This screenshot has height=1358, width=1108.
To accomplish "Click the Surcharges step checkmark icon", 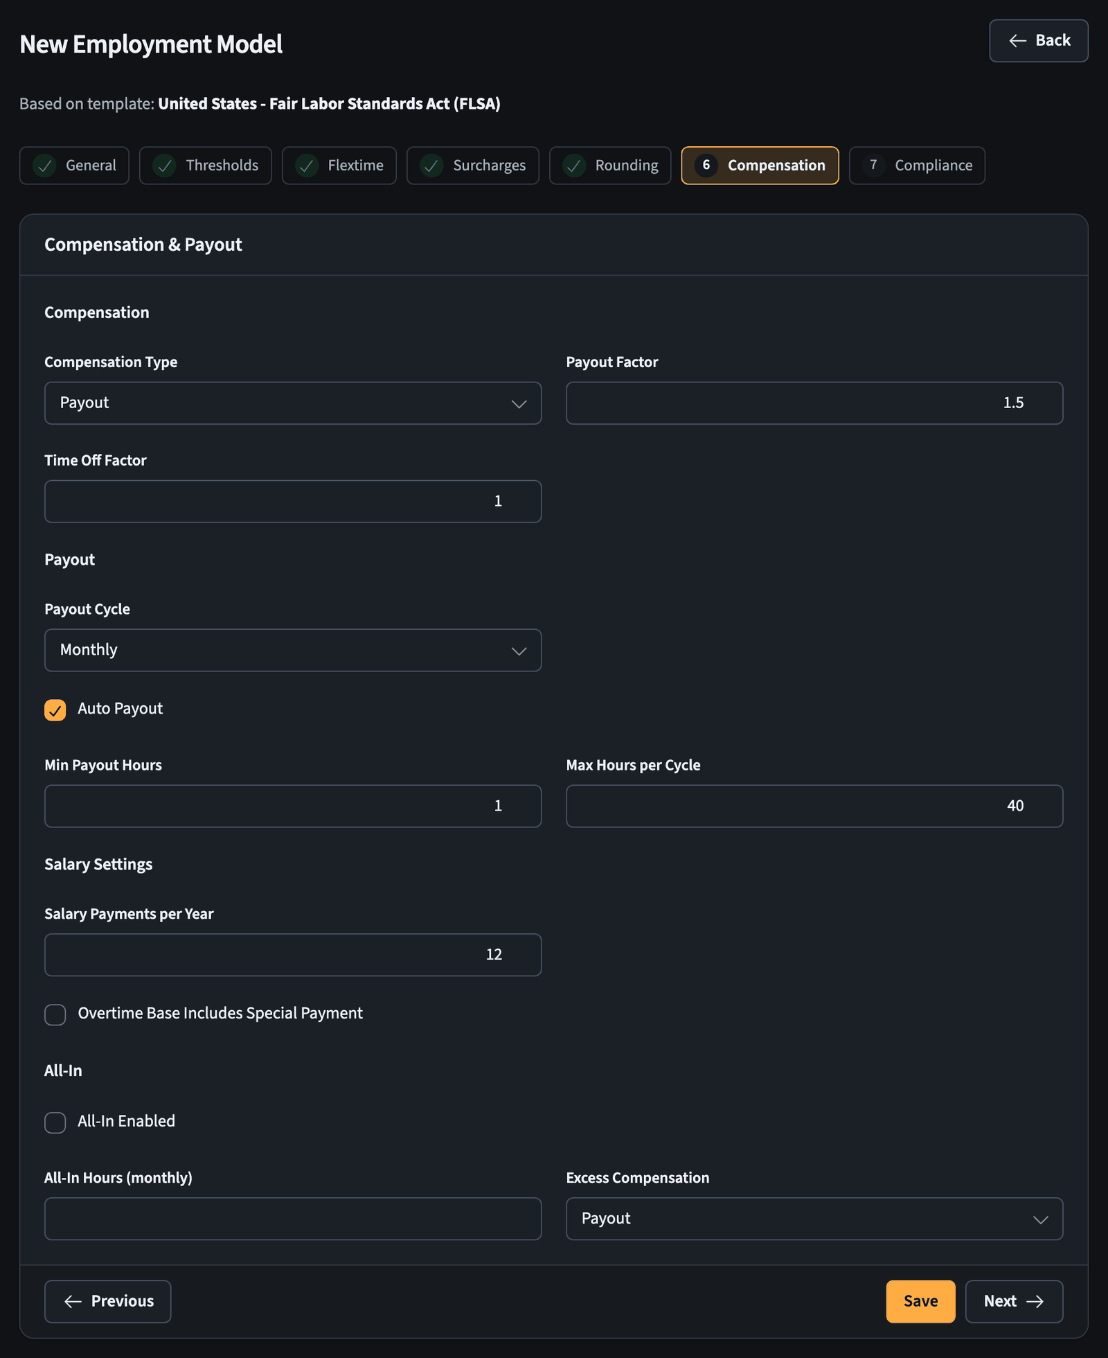I will (432, 166).
